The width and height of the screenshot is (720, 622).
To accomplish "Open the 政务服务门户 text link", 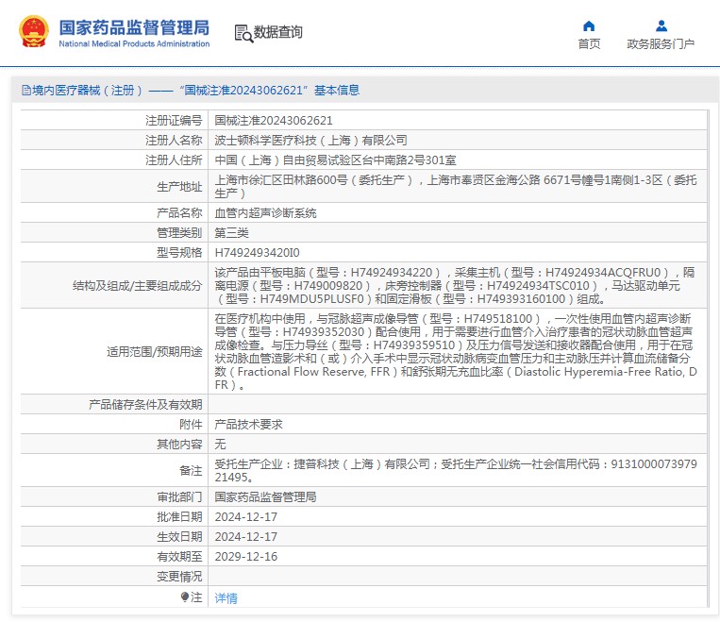I will point(661,44).
